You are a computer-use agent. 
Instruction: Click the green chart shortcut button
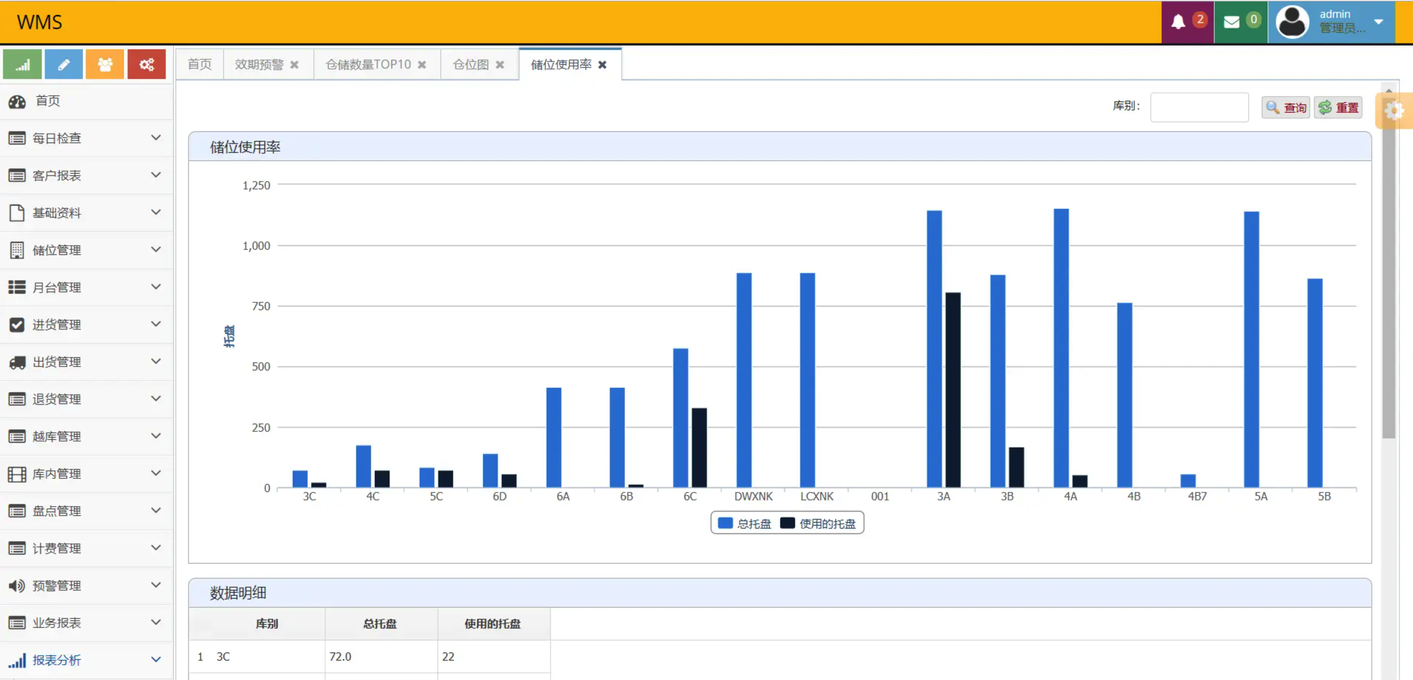coord(22,65)
